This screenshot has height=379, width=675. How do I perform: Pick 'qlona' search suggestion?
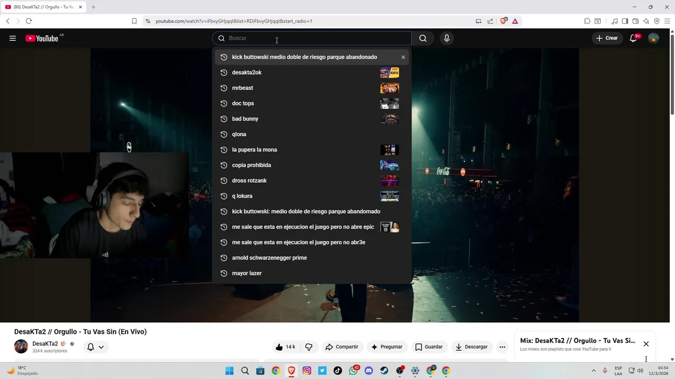click(312, 134)
